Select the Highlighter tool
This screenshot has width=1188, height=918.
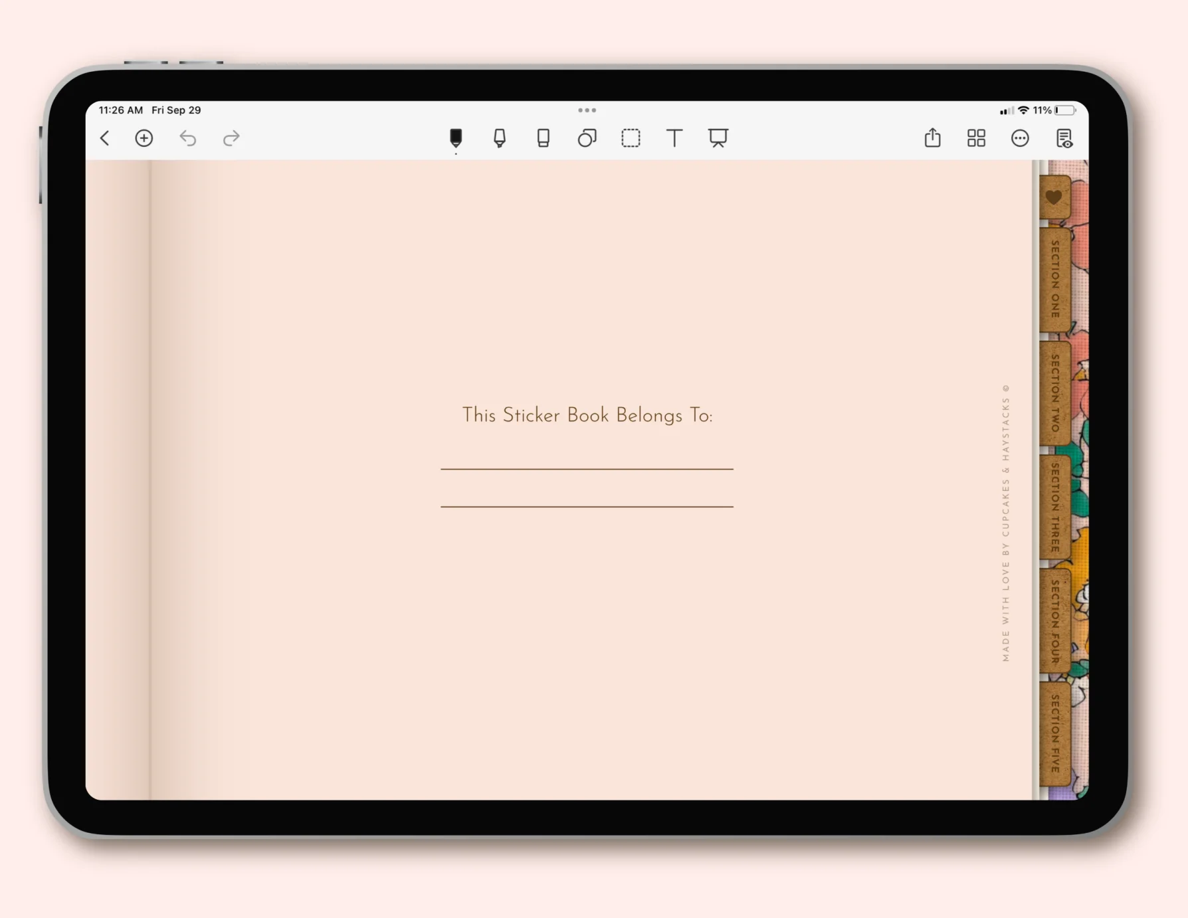pyautogui.click(x=500, y=138)
